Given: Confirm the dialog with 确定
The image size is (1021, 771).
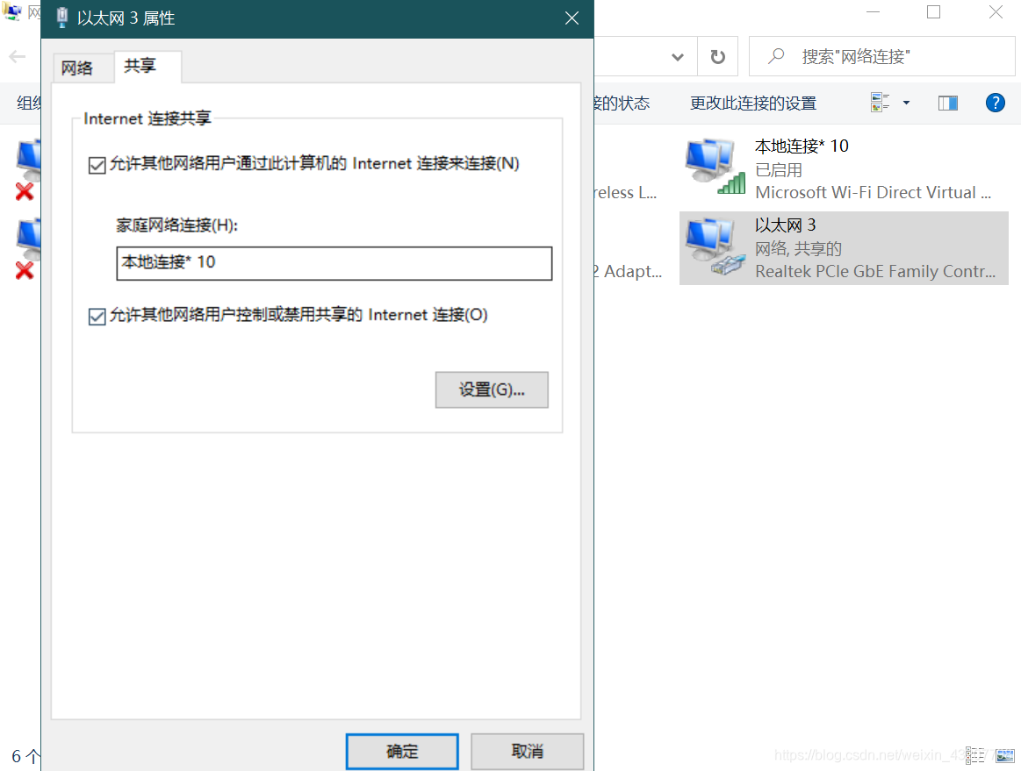Looking at the screenshot, I should (x=402, y=751).
